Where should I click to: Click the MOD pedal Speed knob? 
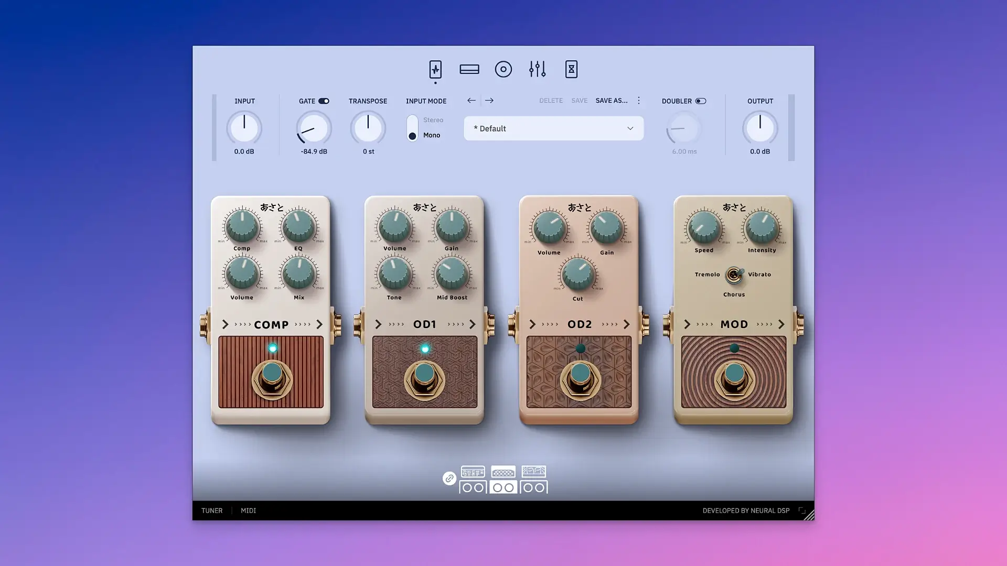click(x=704, y=227)
